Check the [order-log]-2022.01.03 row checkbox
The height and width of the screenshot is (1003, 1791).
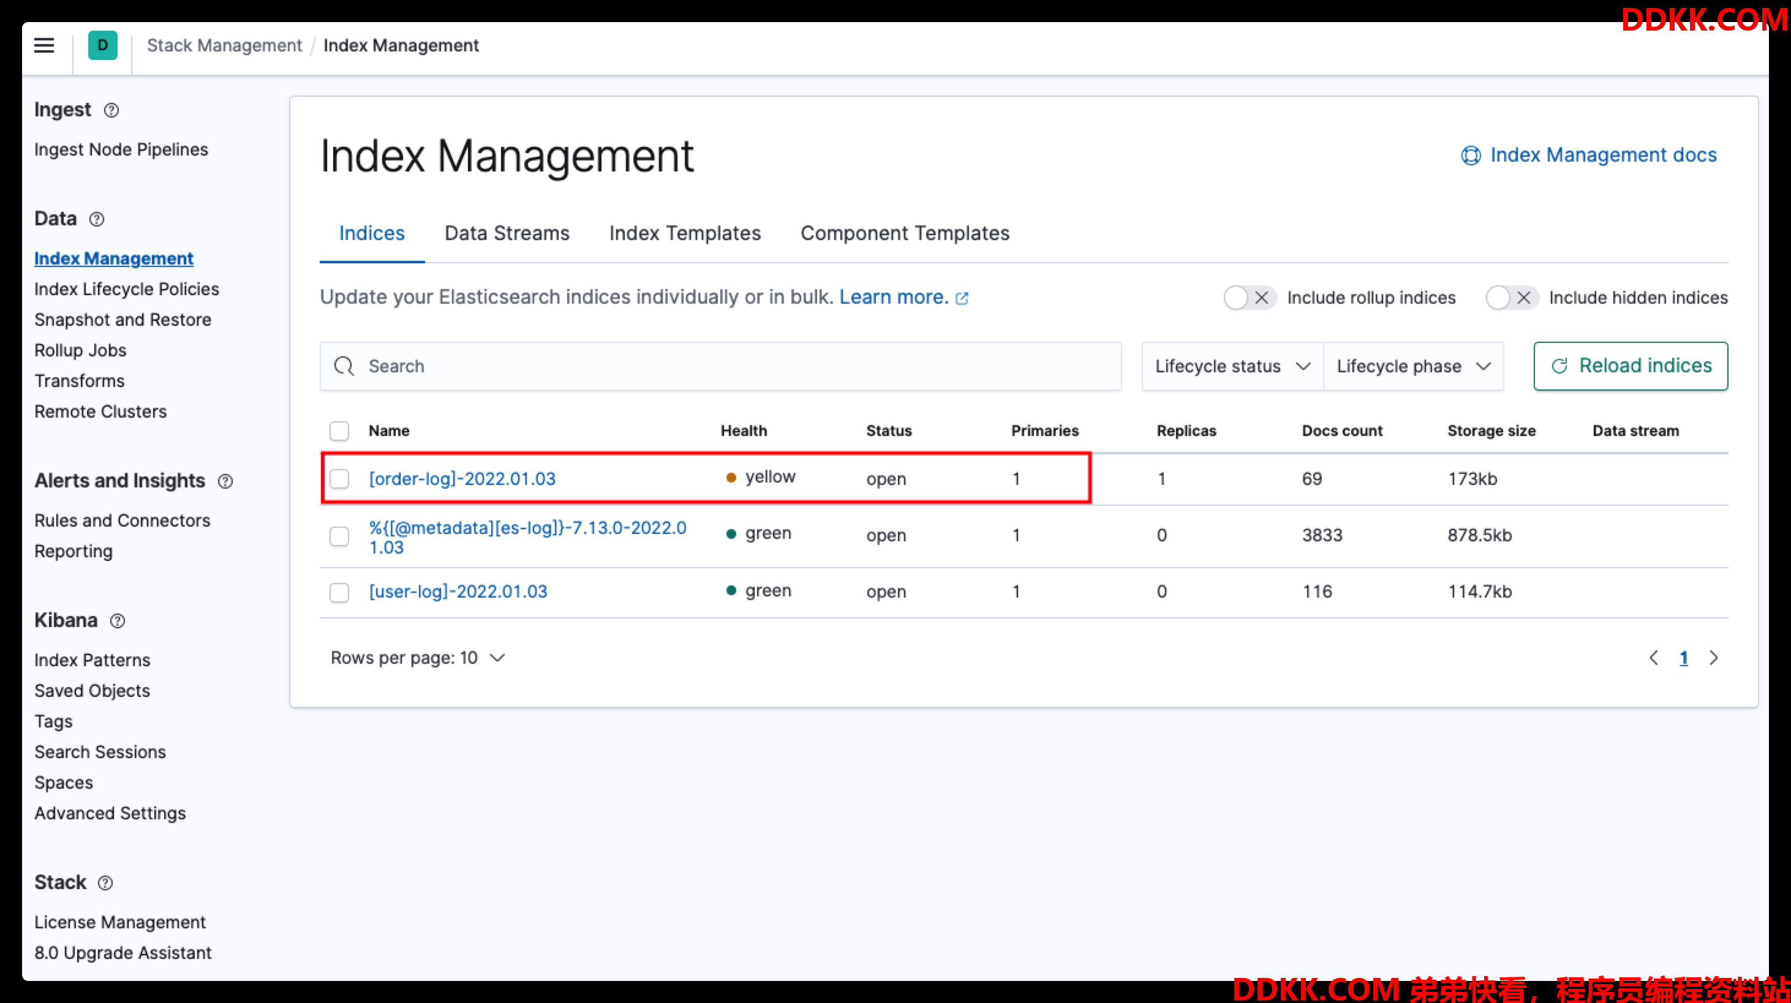pyautogui.click(x=339, y=479)
